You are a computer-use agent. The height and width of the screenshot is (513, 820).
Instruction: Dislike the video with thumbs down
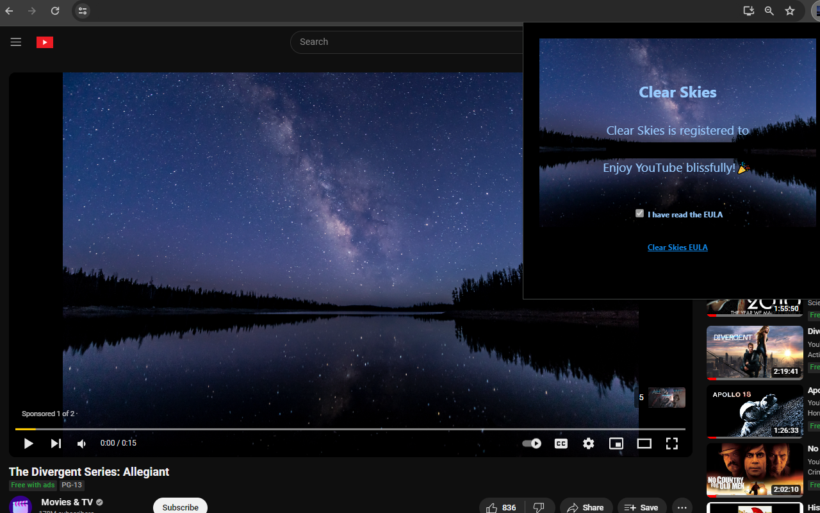pyautogui.click(x=539, y=507)
